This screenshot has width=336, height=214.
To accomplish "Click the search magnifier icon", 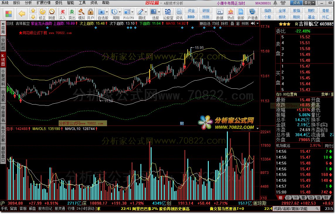I will click(x=317, y=208).
